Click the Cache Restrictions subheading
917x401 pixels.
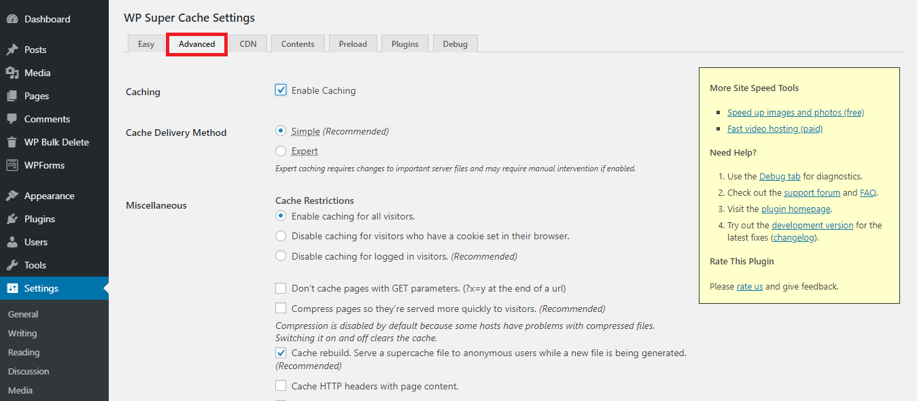315,201
